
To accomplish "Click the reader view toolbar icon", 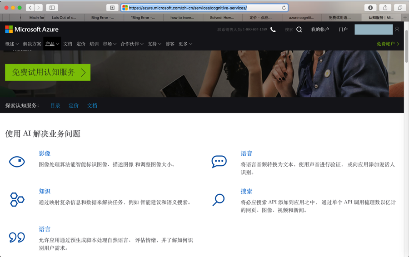I will pyautogui.click(x=112, y=8).
